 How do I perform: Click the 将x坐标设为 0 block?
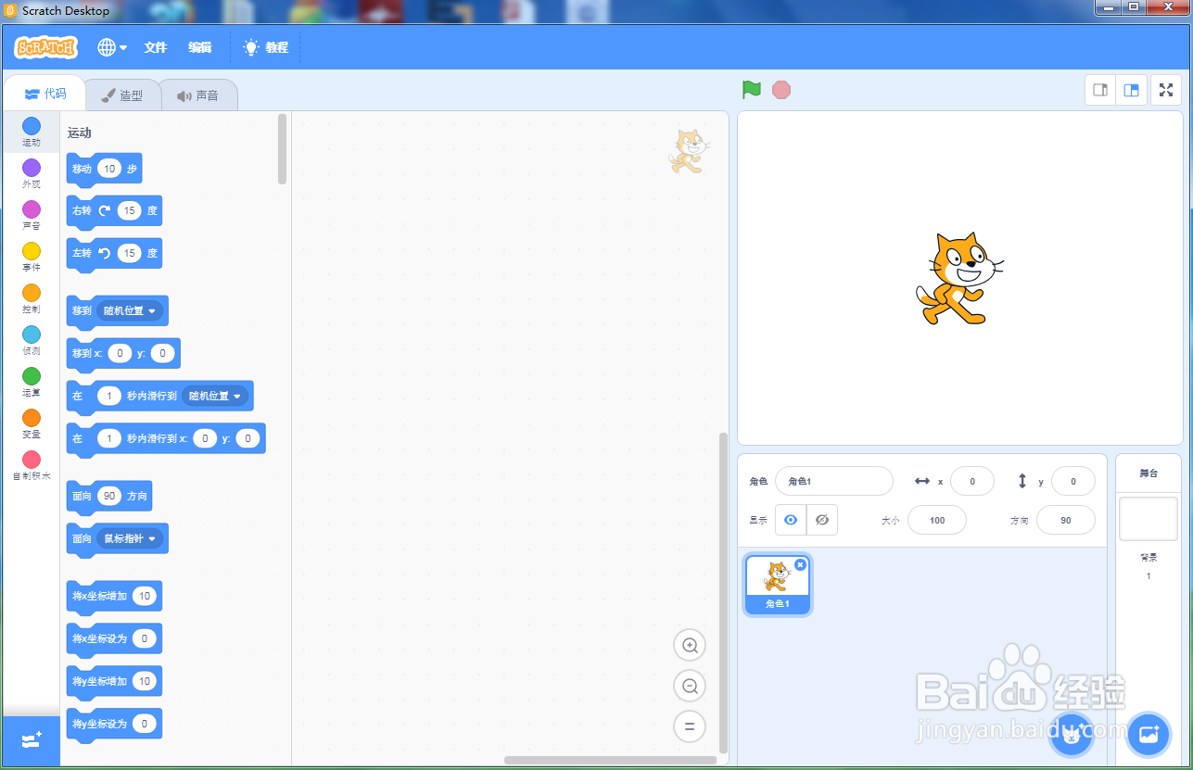[114, 639]
